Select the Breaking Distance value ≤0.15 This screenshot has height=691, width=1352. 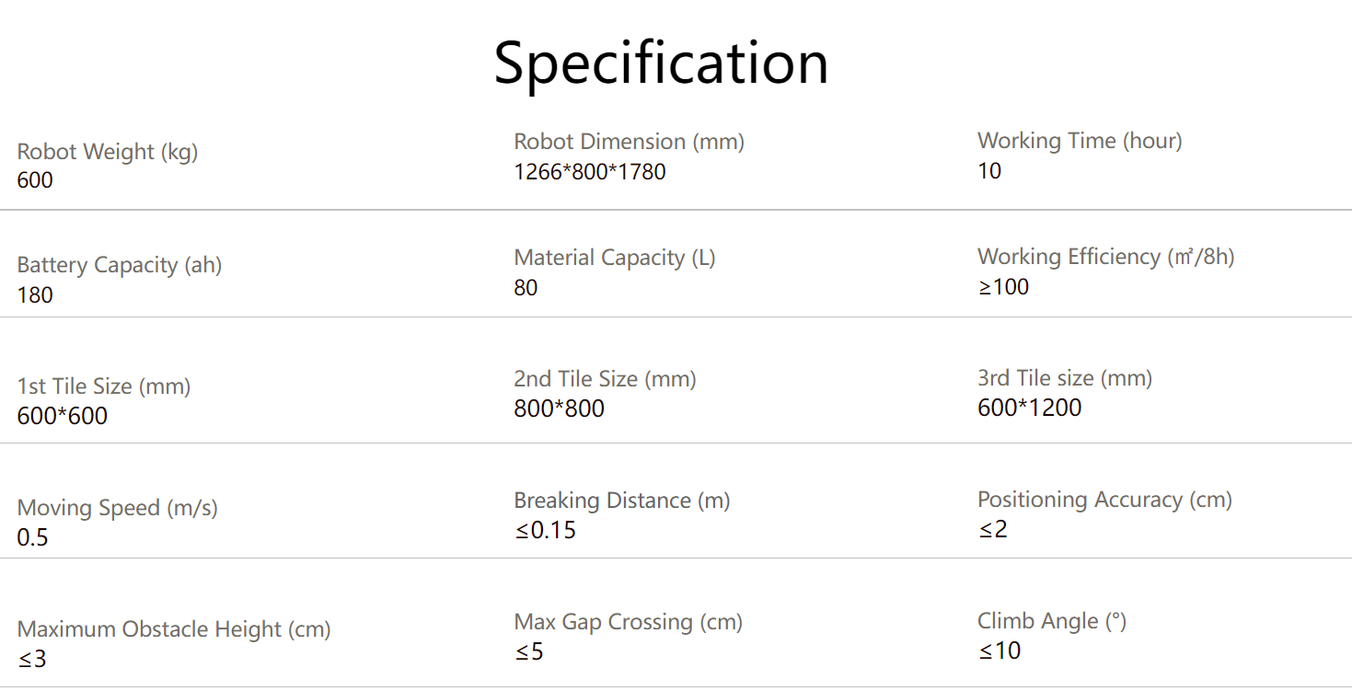click(x=545, y=530)
